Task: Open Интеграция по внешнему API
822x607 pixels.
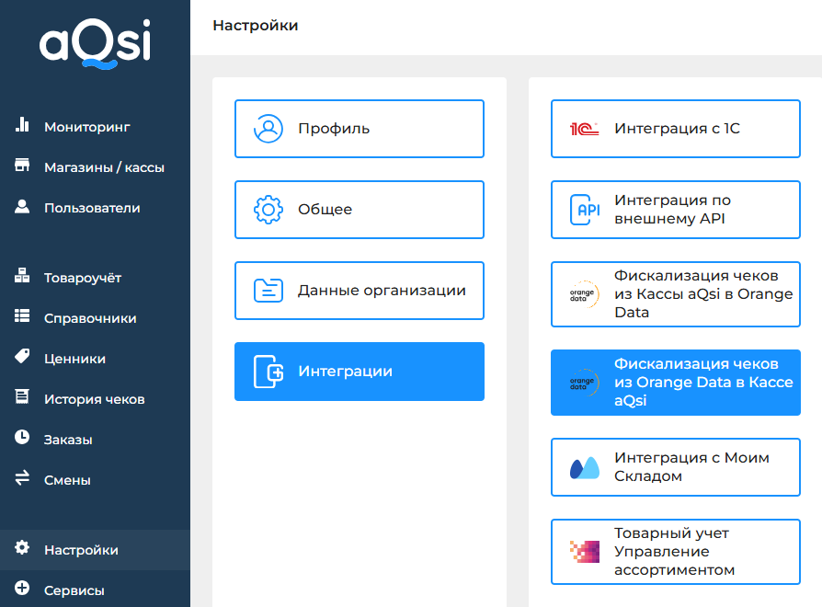Action: 675,210
